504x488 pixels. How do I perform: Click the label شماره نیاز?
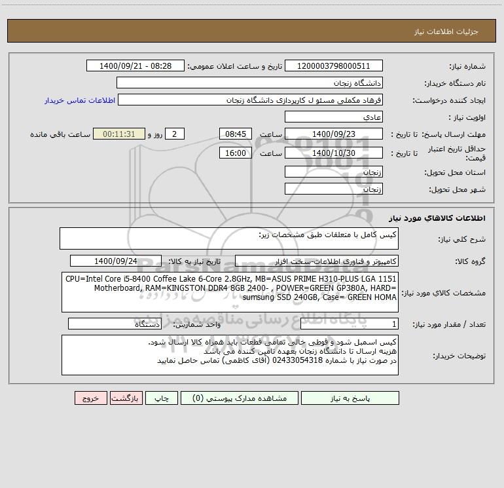pos(467,66)
